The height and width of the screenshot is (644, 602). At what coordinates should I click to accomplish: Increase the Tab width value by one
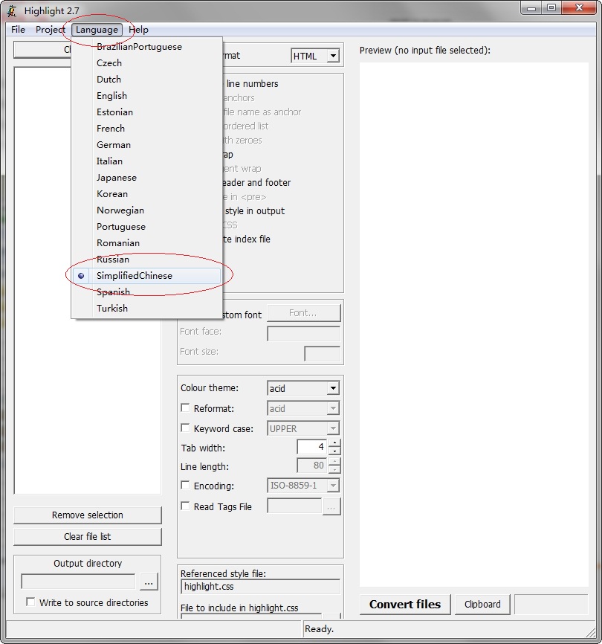[334, 443]
